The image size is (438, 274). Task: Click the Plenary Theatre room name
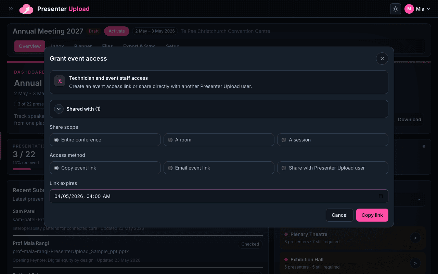tap(309, 234)
